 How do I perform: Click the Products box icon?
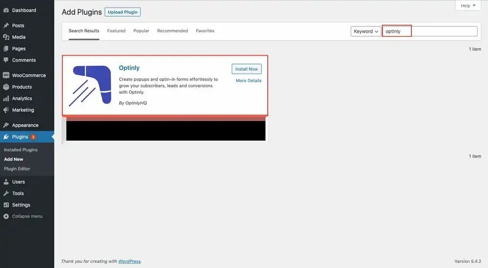[x=6, y=87]
